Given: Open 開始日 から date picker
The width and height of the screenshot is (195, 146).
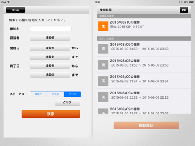Looking at the screenshot, I should coord(50,48).
